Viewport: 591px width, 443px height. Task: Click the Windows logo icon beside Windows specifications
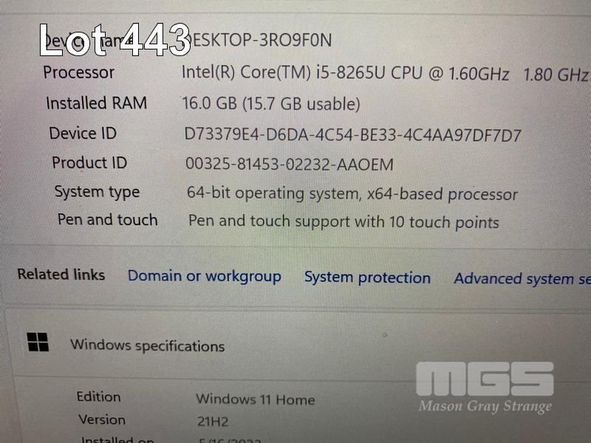click(38, 342)
